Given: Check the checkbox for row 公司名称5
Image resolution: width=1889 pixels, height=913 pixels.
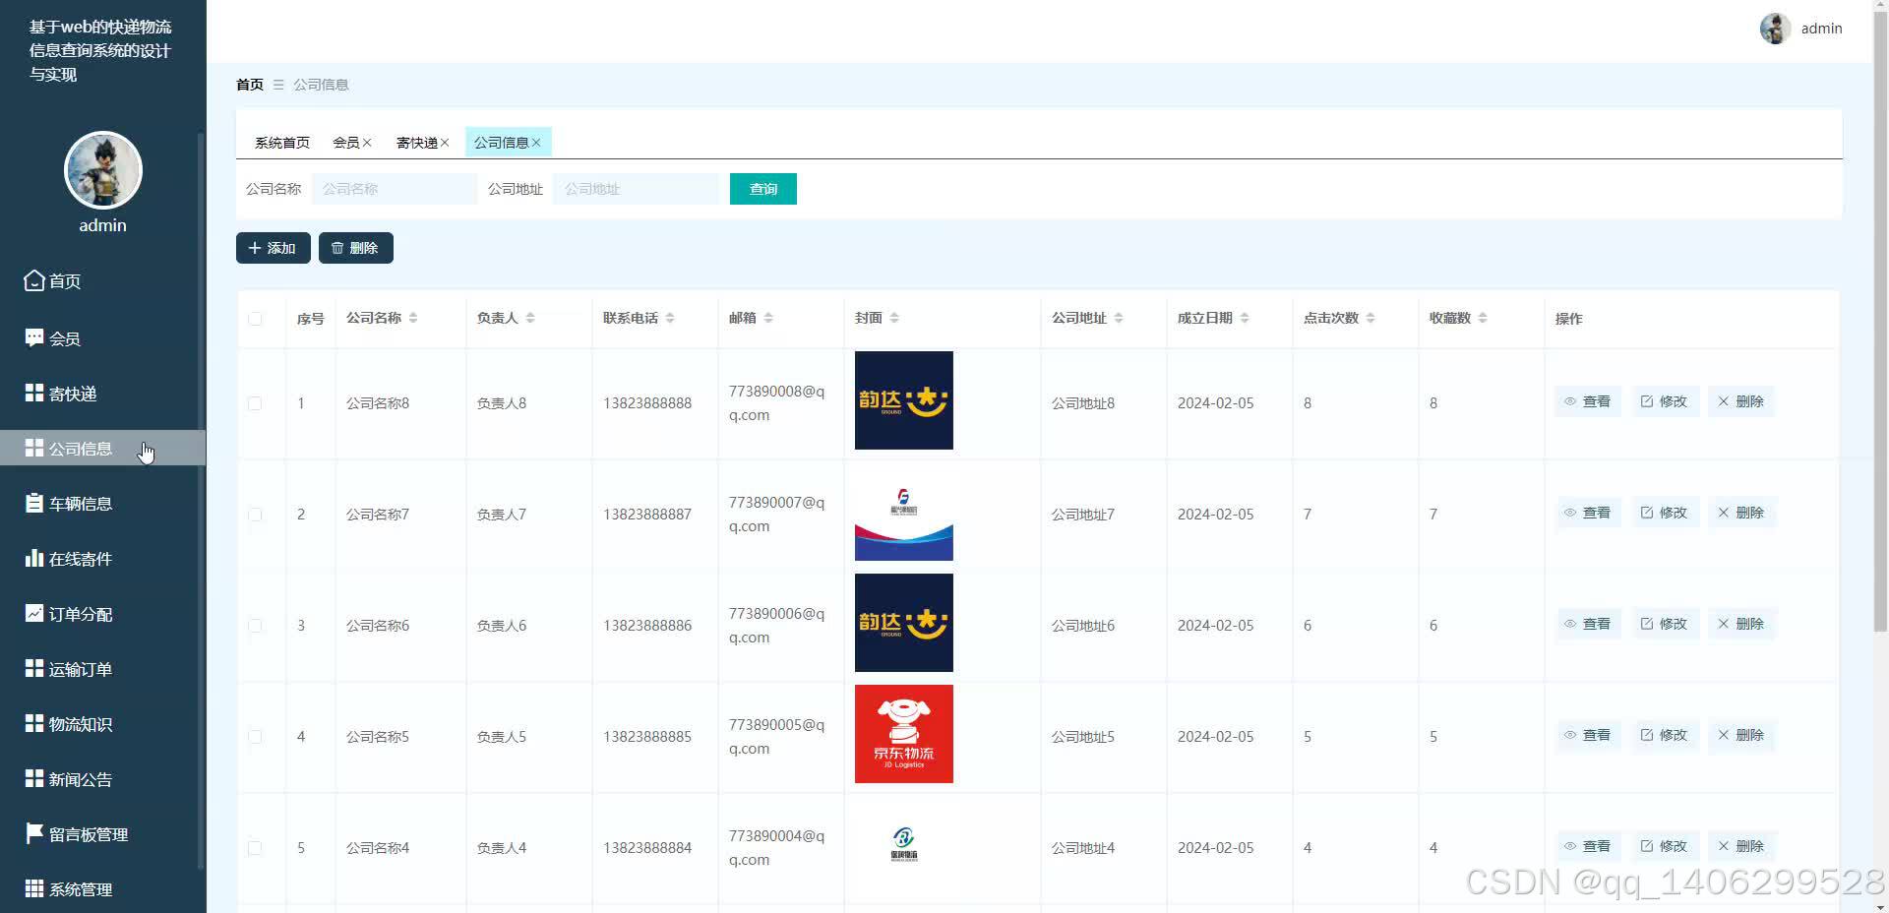Looking at the screenshot, I should pos(255,737).
